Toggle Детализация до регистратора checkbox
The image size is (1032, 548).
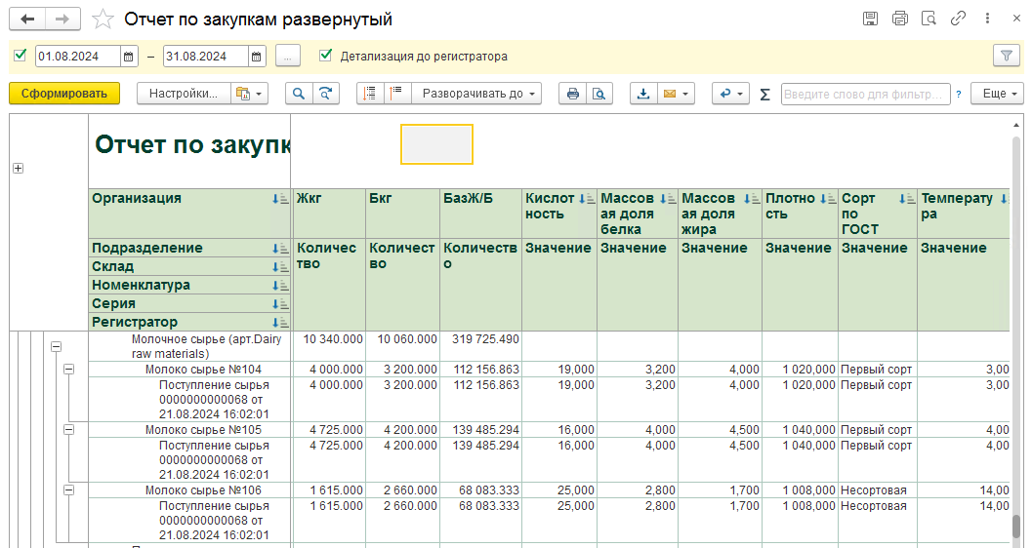[x=325, y=56]
